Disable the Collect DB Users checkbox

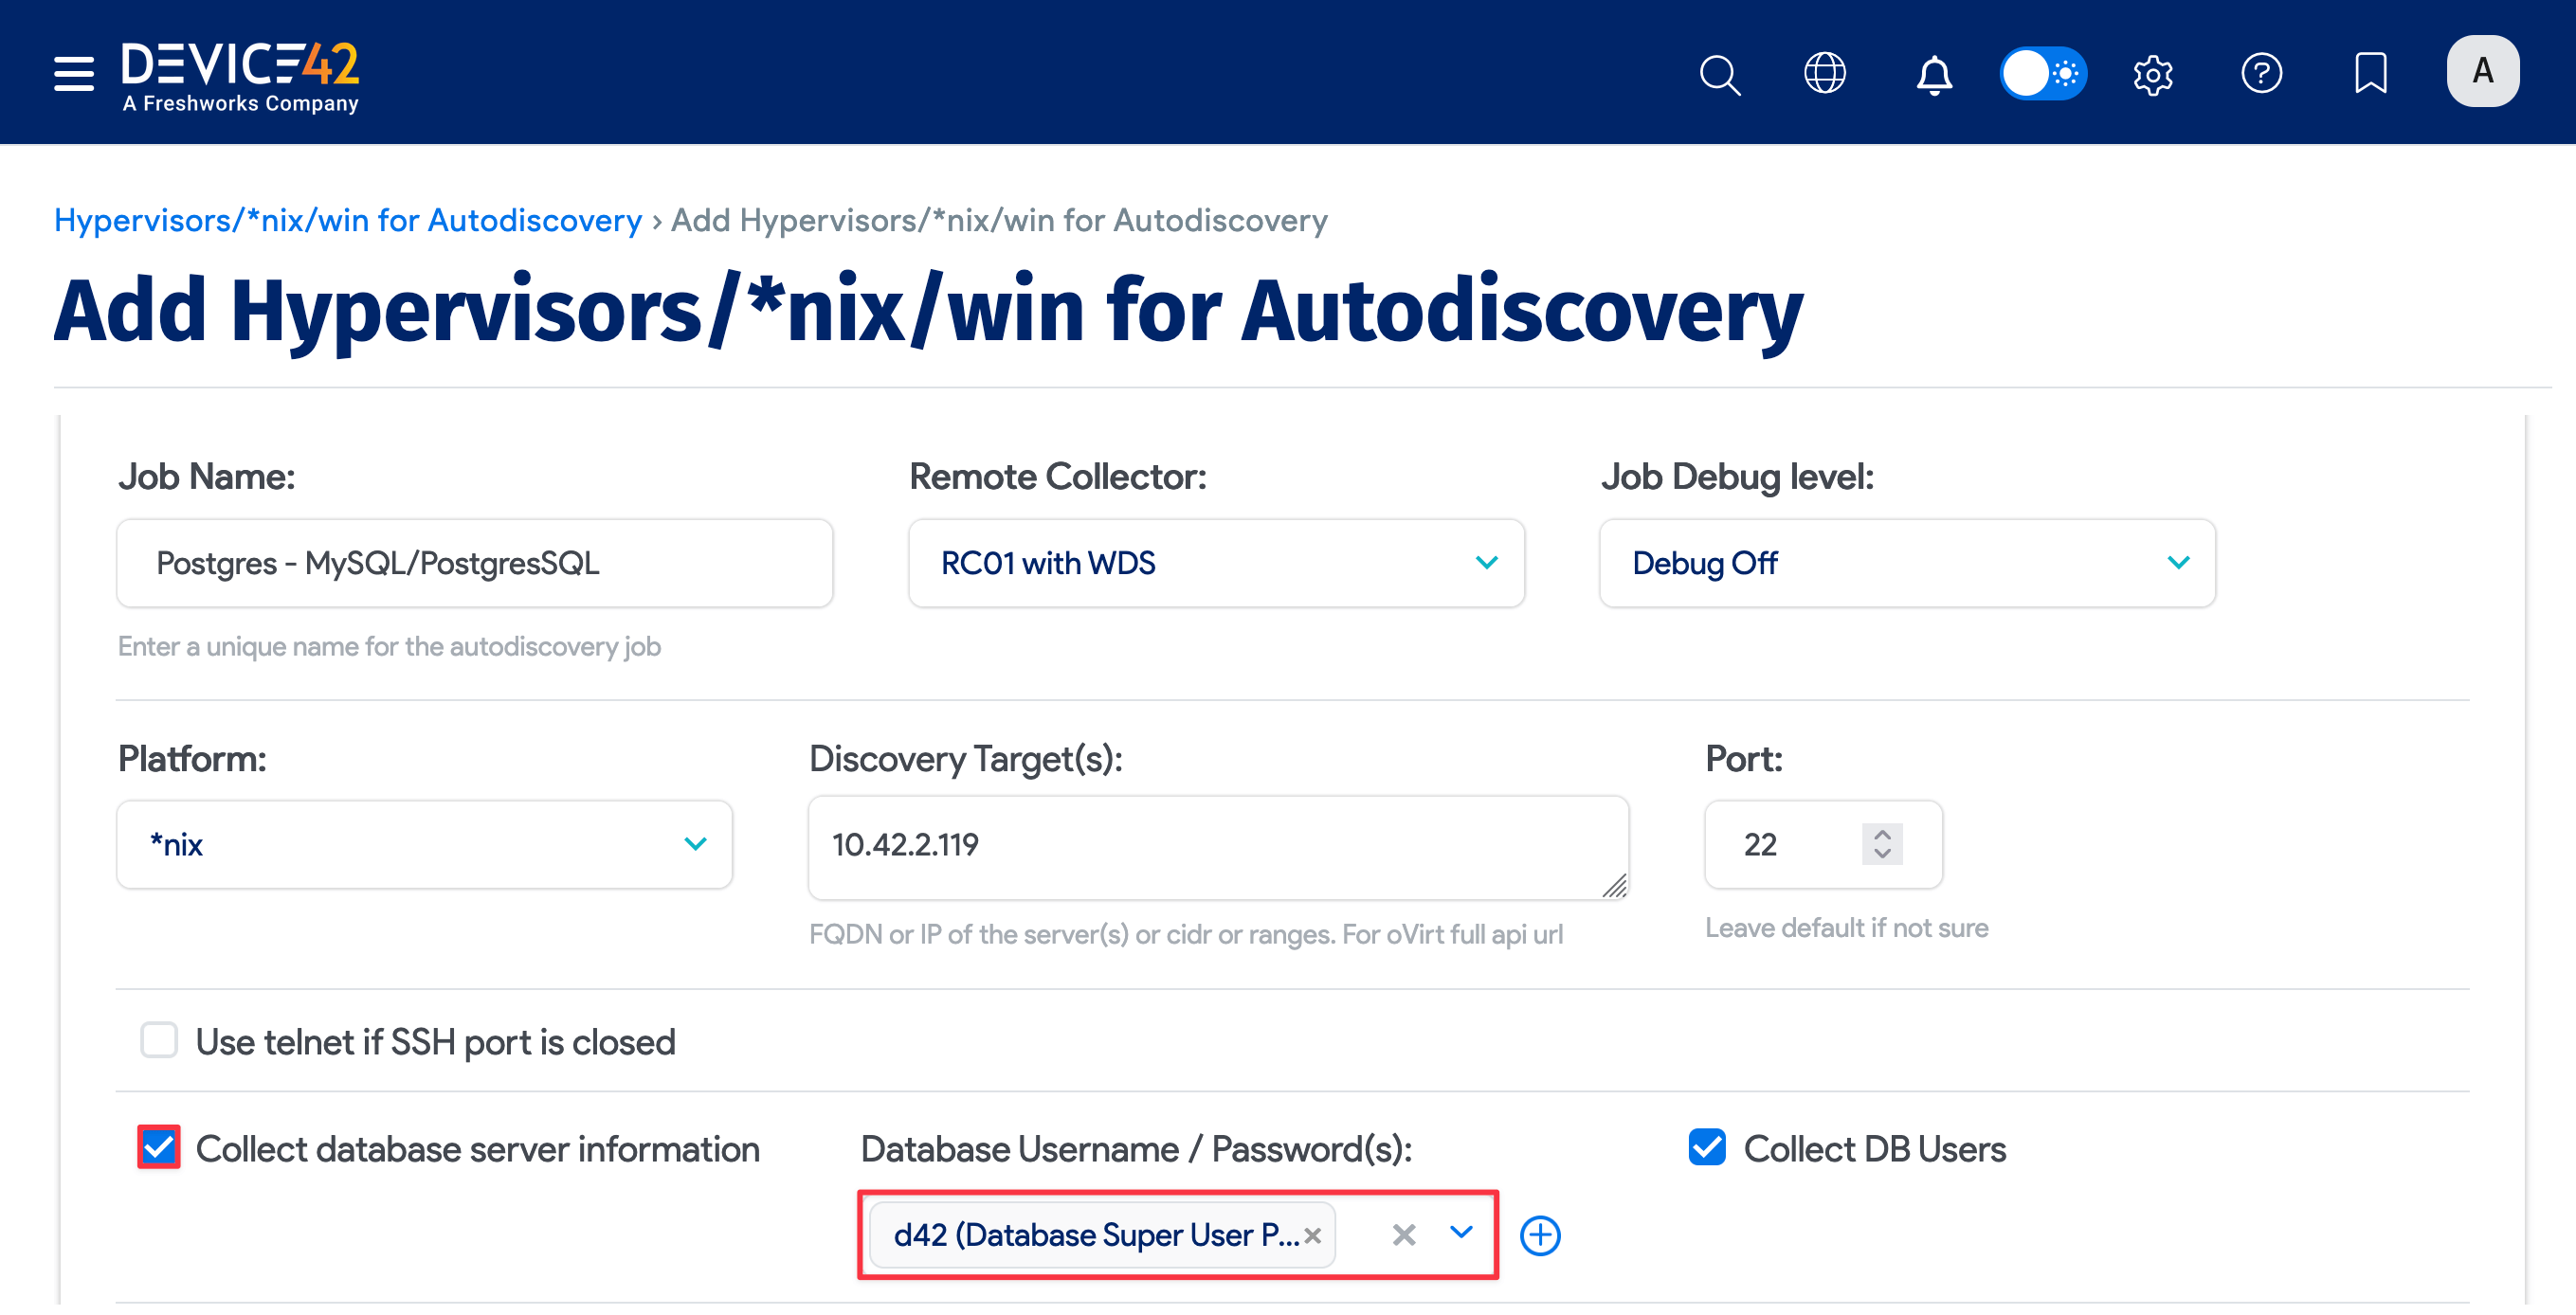pyautogui.click(x=1706, y=1148)
